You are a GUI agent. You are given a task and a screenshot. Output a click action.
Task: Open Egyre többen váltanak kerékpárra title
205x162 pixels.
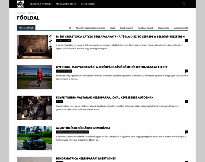pos(105,97)
